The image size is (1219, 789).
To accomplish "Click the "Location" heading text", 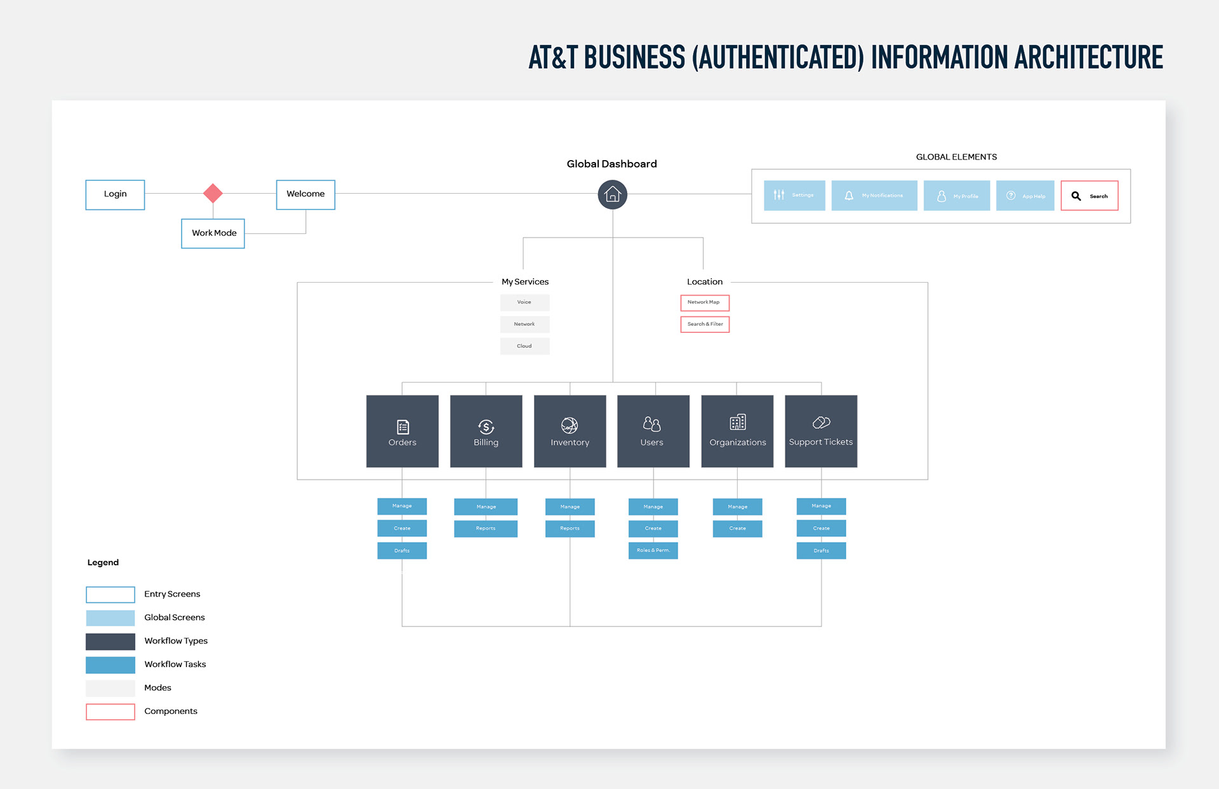I will coord(705,282).
